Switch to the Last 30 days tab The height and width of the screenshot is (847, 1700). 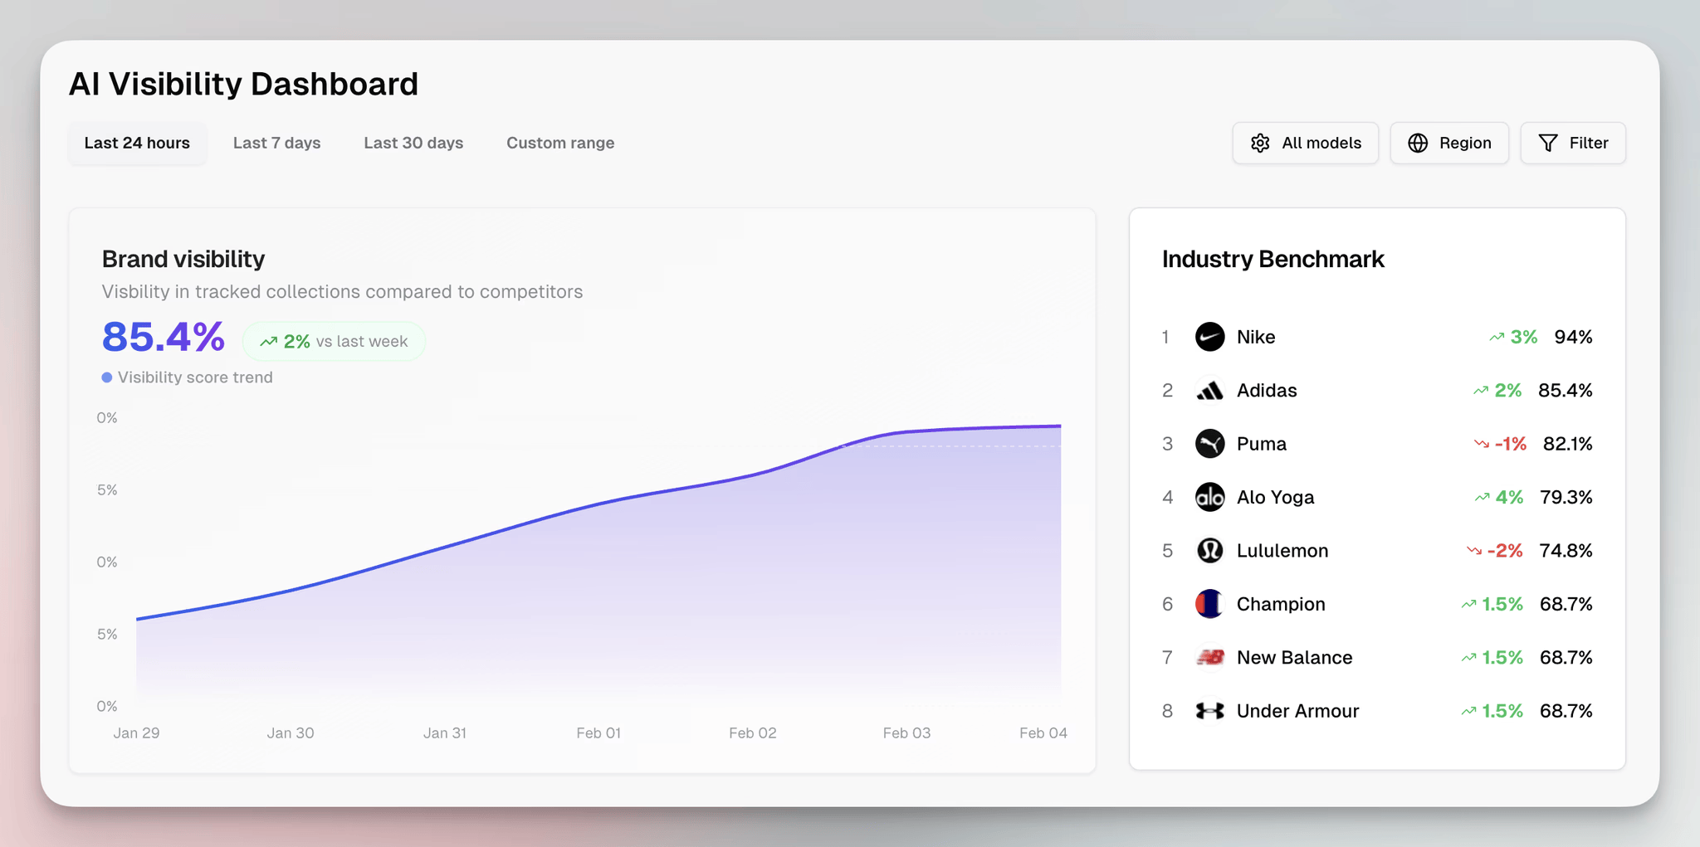(413, 143)
